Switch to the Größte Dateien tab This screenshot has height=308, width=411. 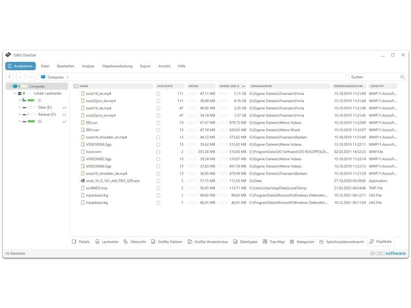(x=166, y=242)
